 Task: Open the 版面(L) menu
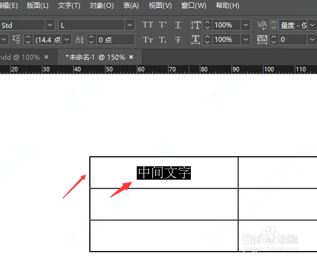point(37,6)
